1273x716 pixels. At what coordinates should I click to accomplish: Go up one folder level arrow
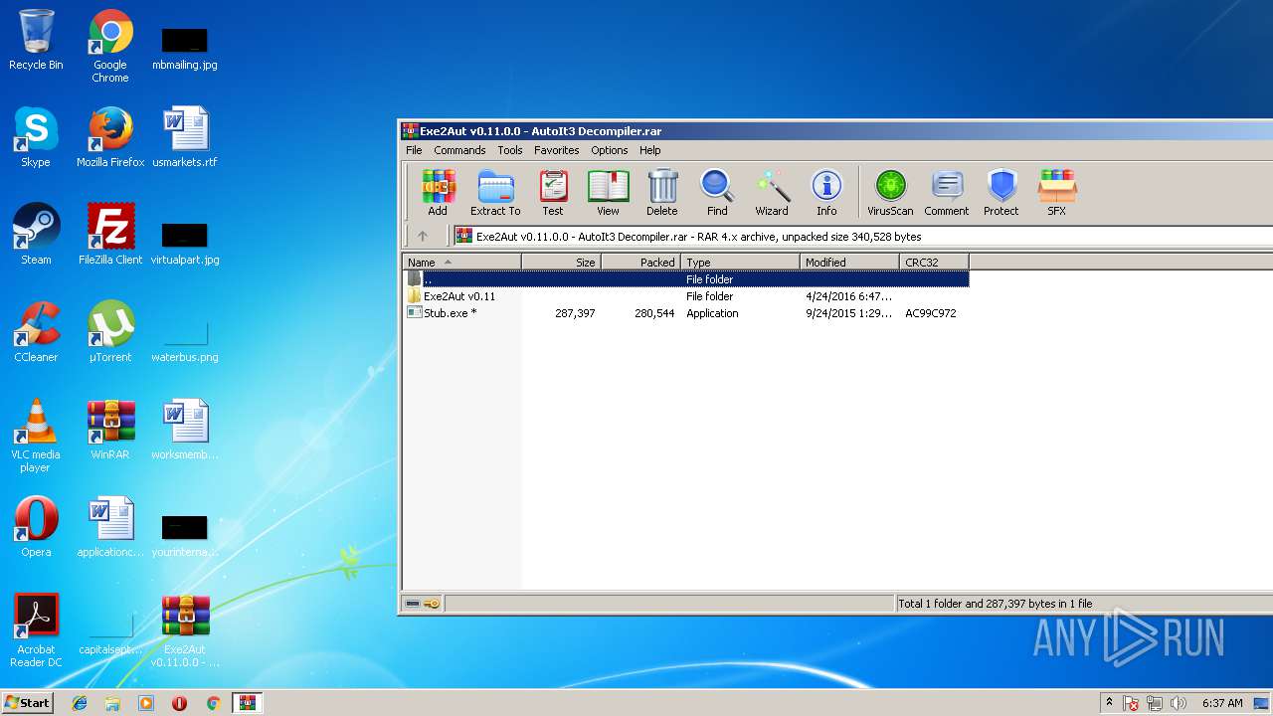(x=423, y=237)
